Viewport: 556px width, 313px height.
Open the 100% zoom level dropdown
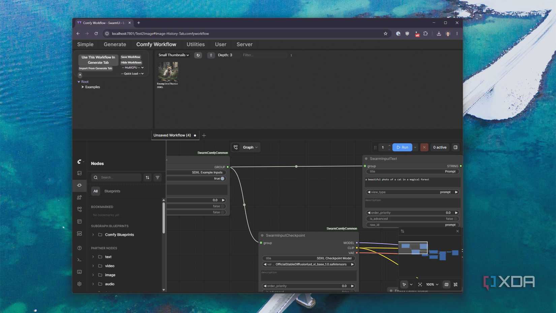coord(432,284)
